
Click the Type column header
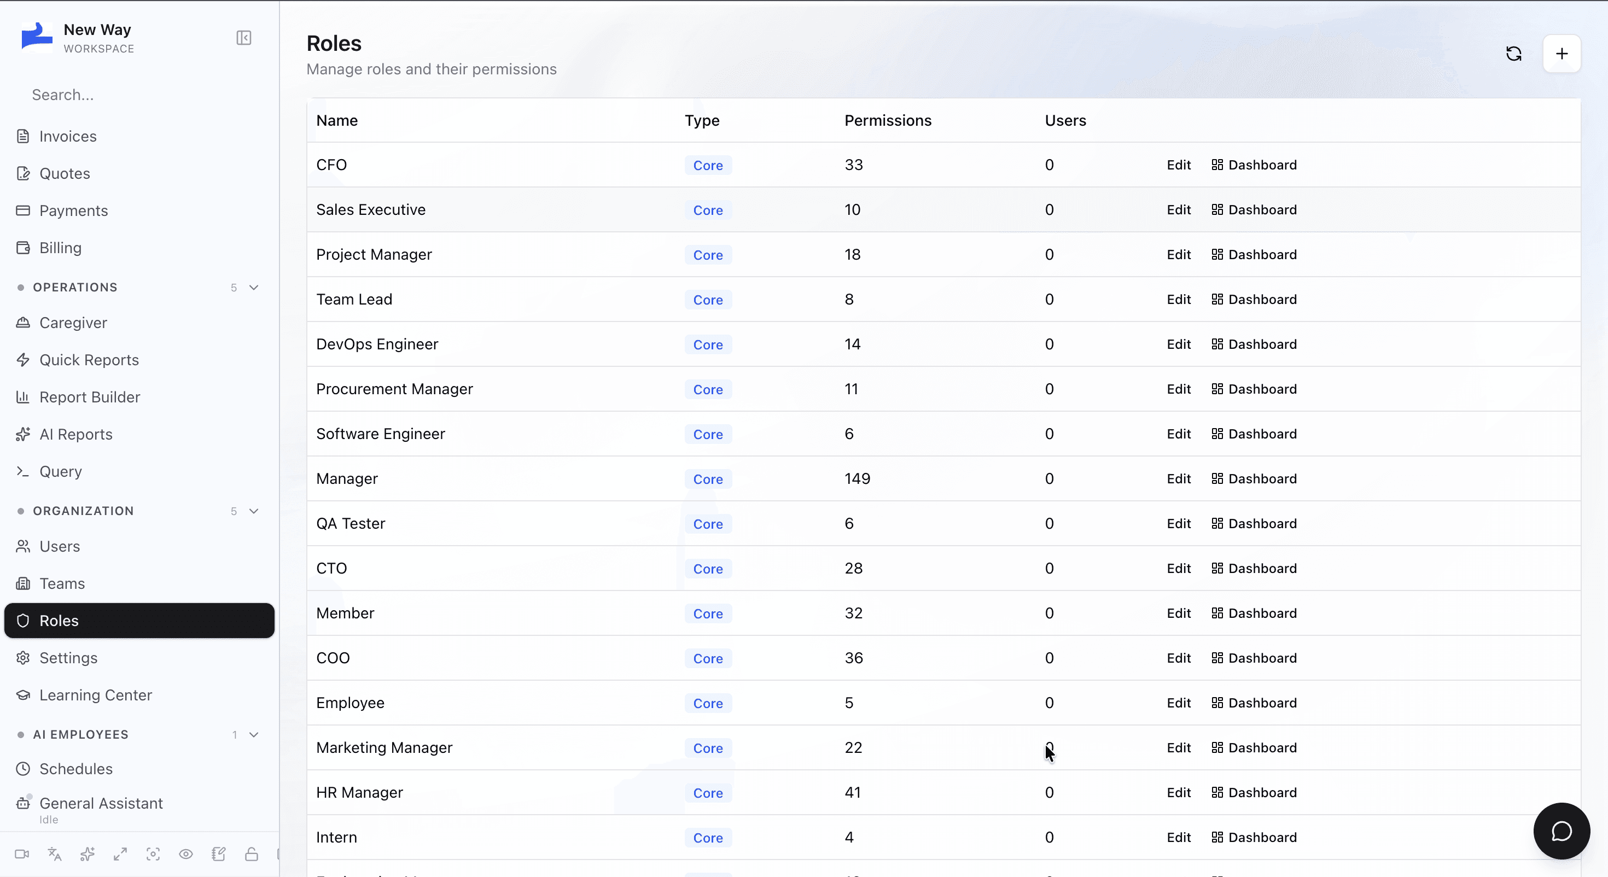702,120
